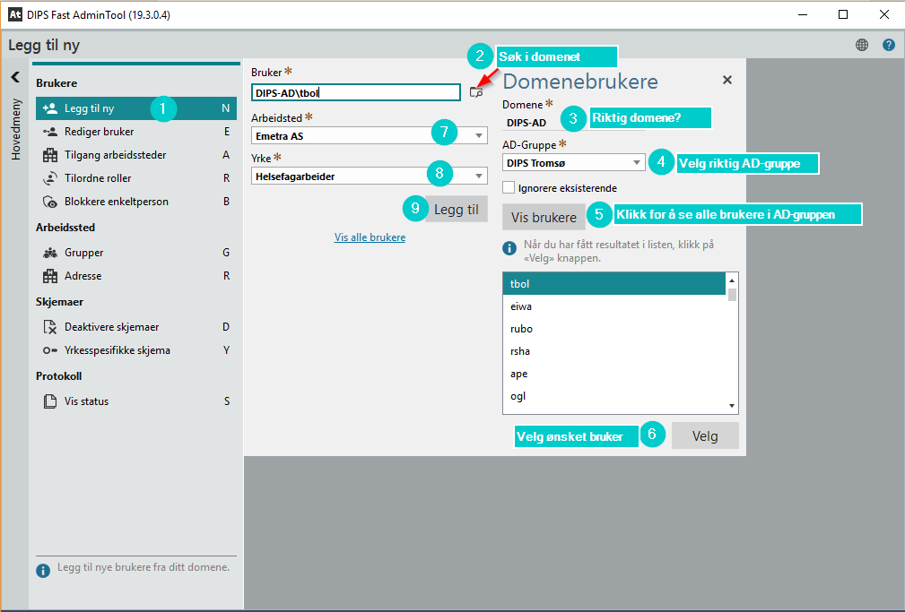Click the Deaktivere skjemaer document icon

[x=50, y=327]
